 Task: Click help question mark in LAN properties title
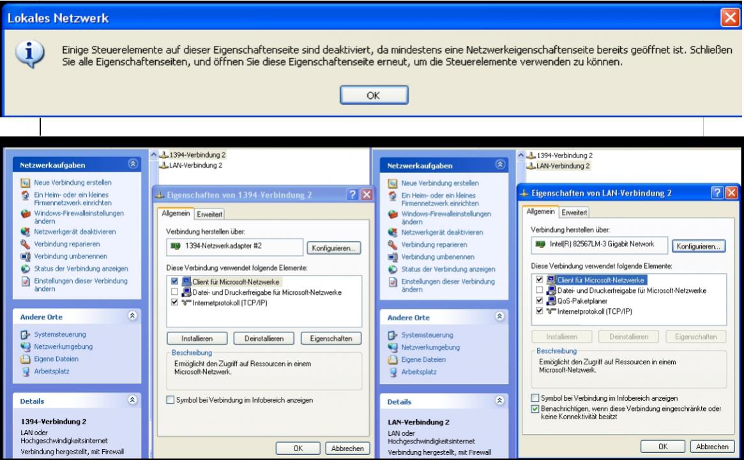[717, 193]
